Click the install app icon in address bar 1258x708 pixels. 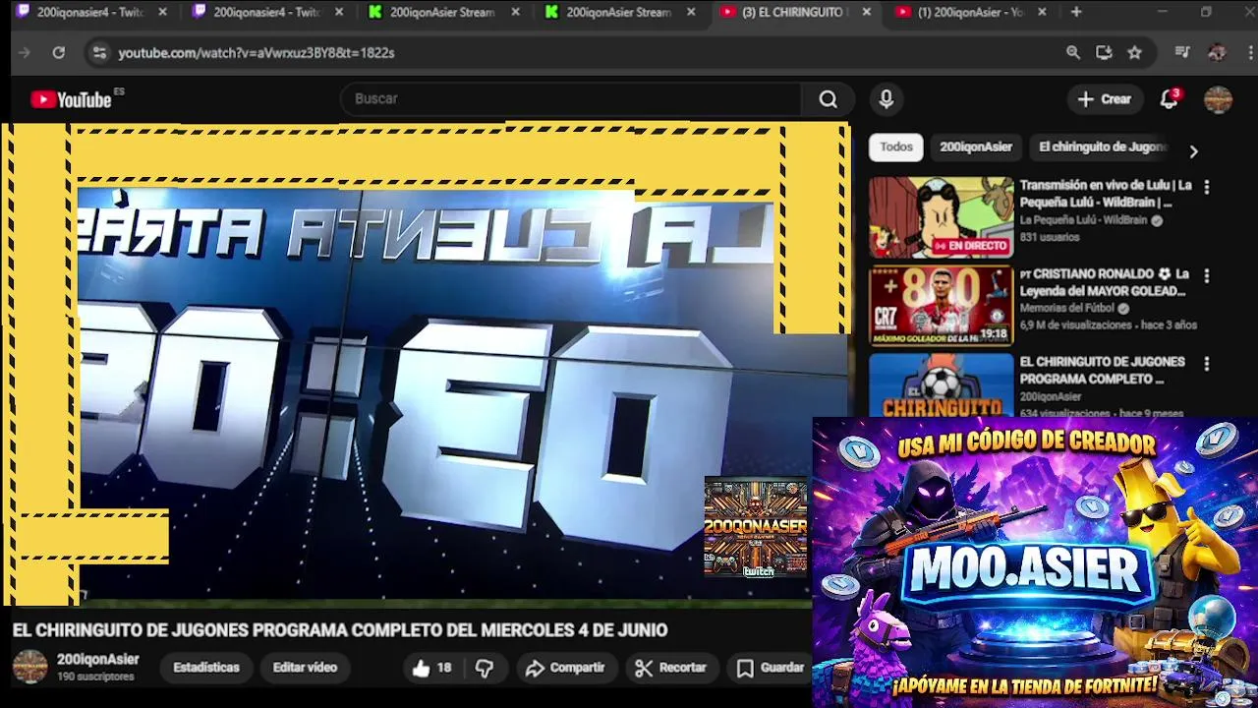pos(1104,53)
